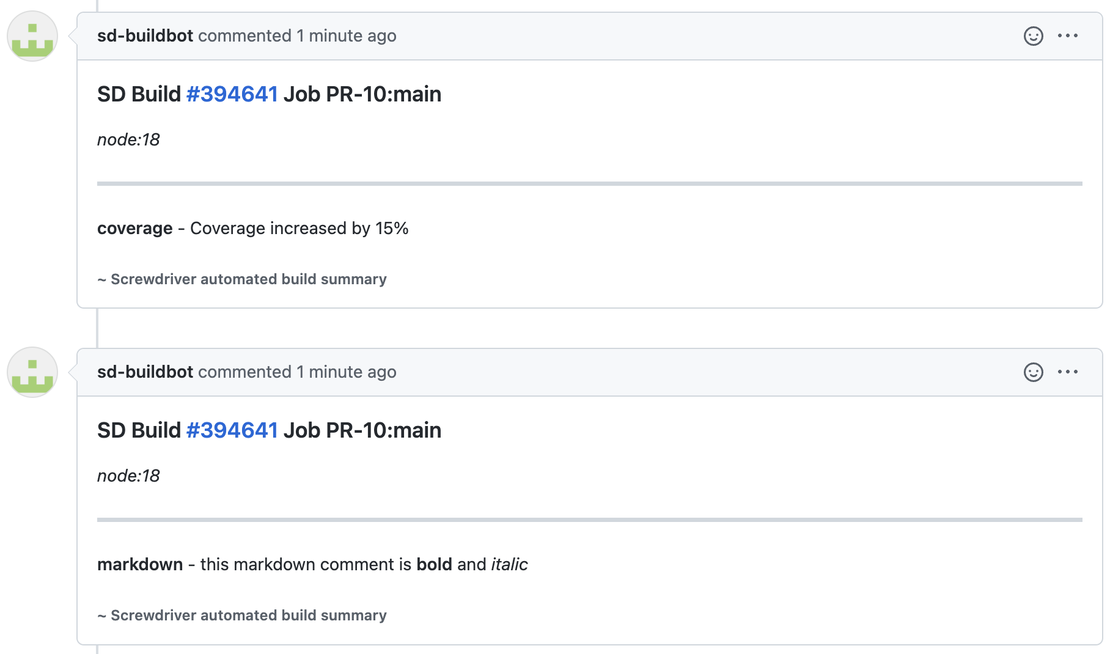Open options menu on coverage comment

[1068, 35]
